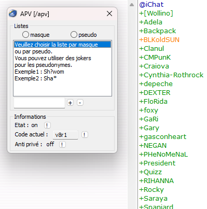This screenshot has height=209, width=207.
Task: Click the empty input field below the list
Action: [x=39, y=103]
